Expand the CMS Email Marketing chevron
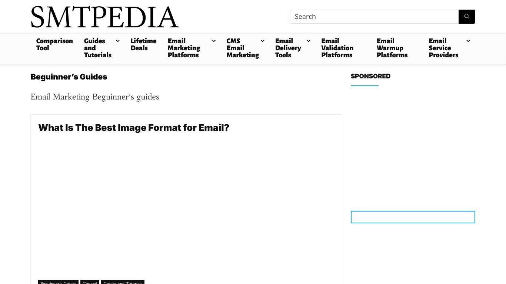 263,41
